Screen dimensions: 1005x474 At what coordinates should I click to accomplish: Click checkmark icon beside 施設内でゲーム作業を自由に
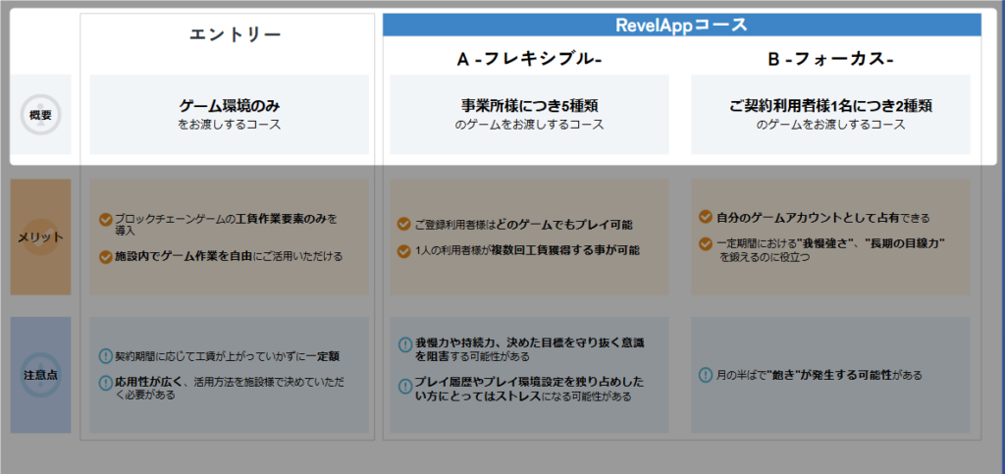click(106, 257)
